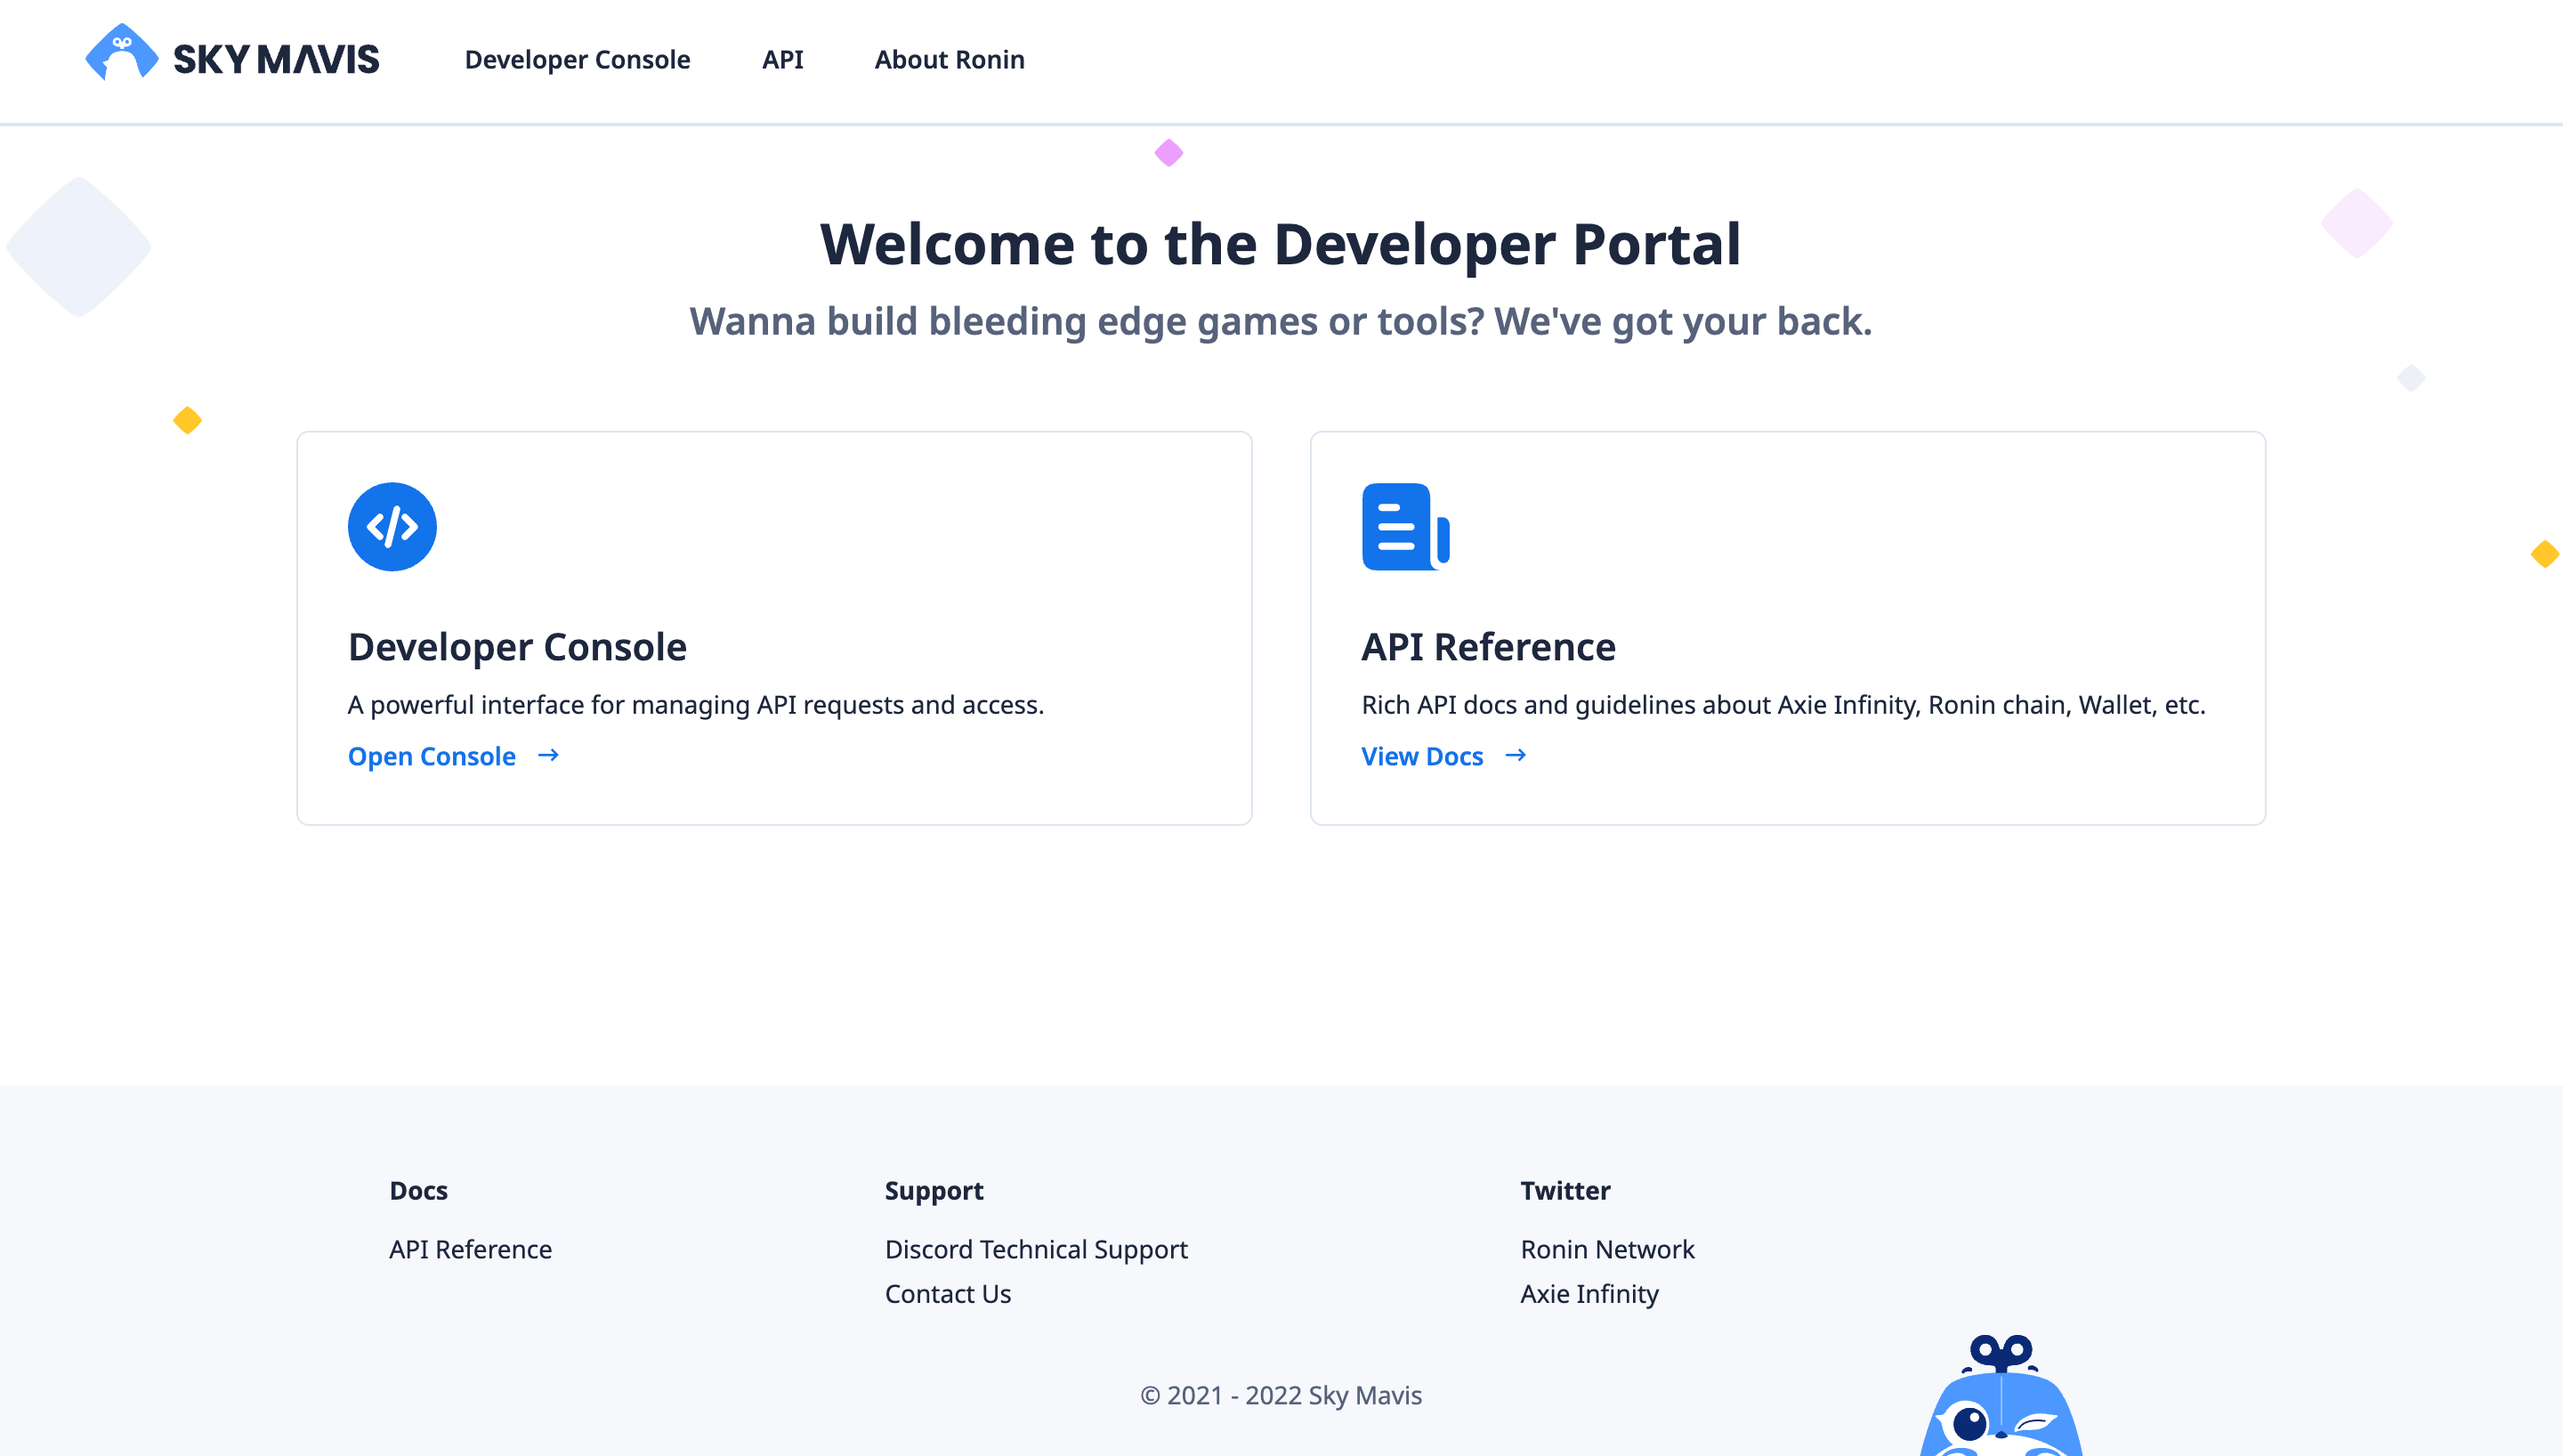Image resolution: width=2563 pixels, height=1456 pixels.
Task: Click the arrow next to Open Console
Action: pyautogui.click(x=548, y=756)
